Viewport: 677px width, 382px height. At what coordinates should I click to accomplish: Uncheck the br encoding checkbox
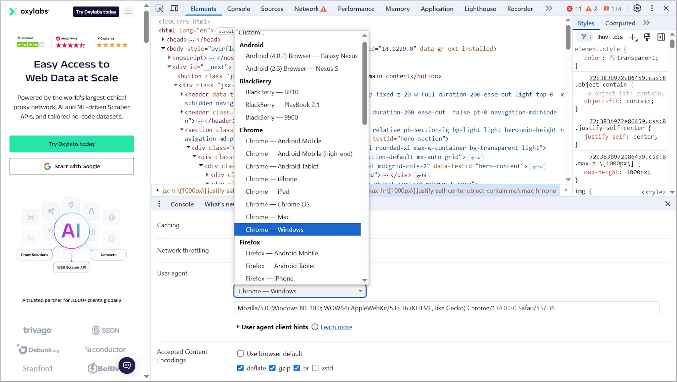coord(297,368)
